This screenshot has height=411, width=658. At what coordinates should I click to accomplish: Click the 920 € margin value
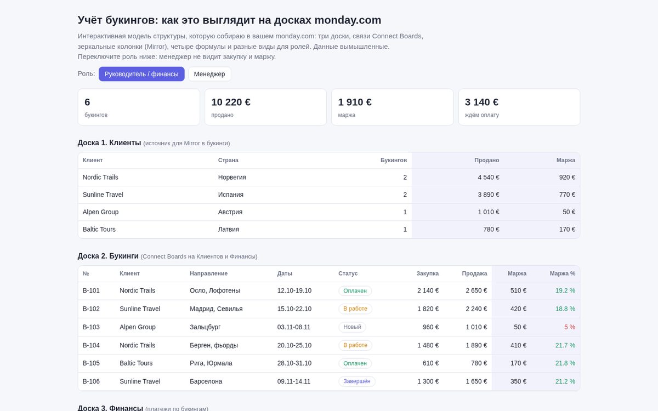coord(567,178)
